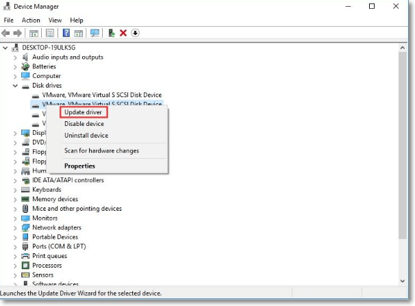The width and height of the screenshot is (415, 306).
Task: Select the DESKTOP-19ULK5G computer name
Action: [49, 48]
